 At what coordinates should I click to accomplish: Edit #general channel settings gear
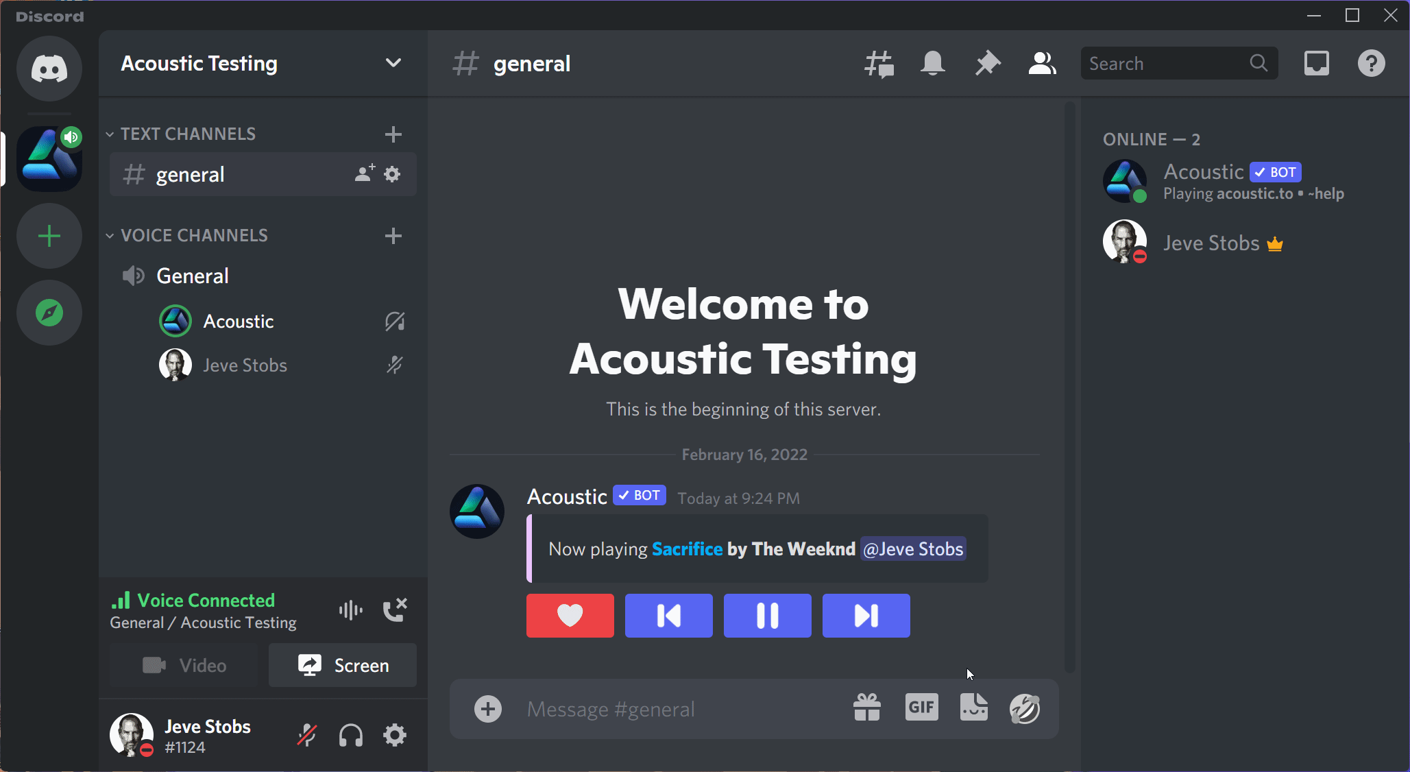tap(392, 174)
